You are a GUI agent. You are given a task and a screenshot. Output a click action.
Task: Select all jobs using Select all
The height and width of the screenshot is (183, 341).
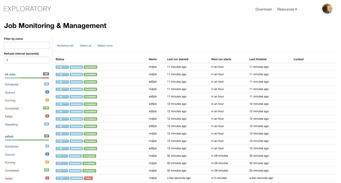click(85, 45)
